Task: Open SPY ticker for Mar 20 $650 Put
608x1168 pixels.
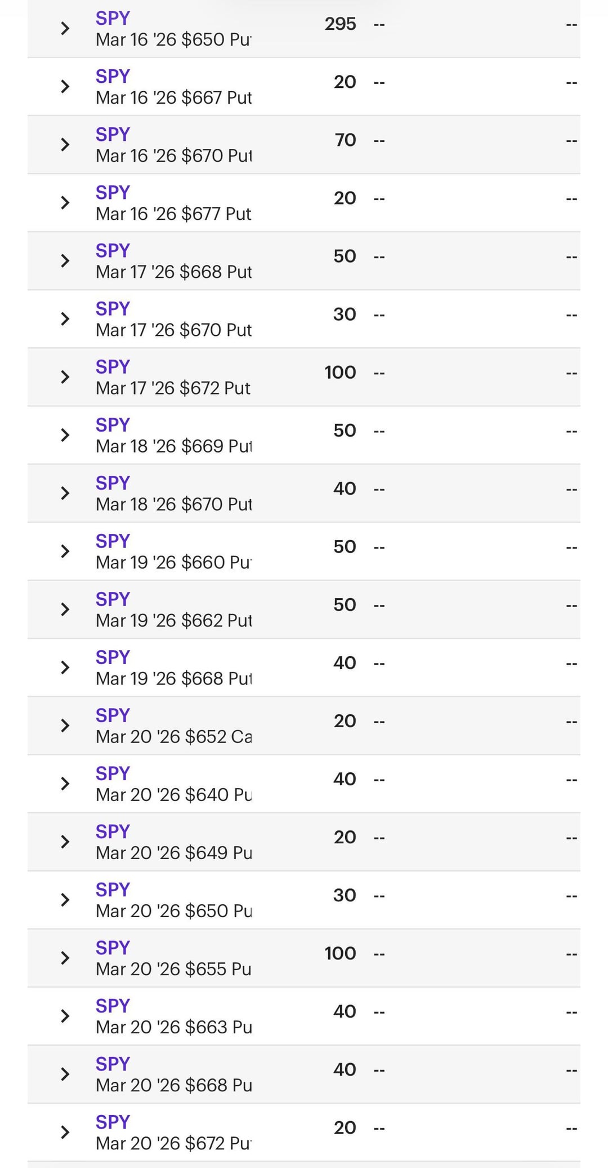Action: tap(113, 890)
